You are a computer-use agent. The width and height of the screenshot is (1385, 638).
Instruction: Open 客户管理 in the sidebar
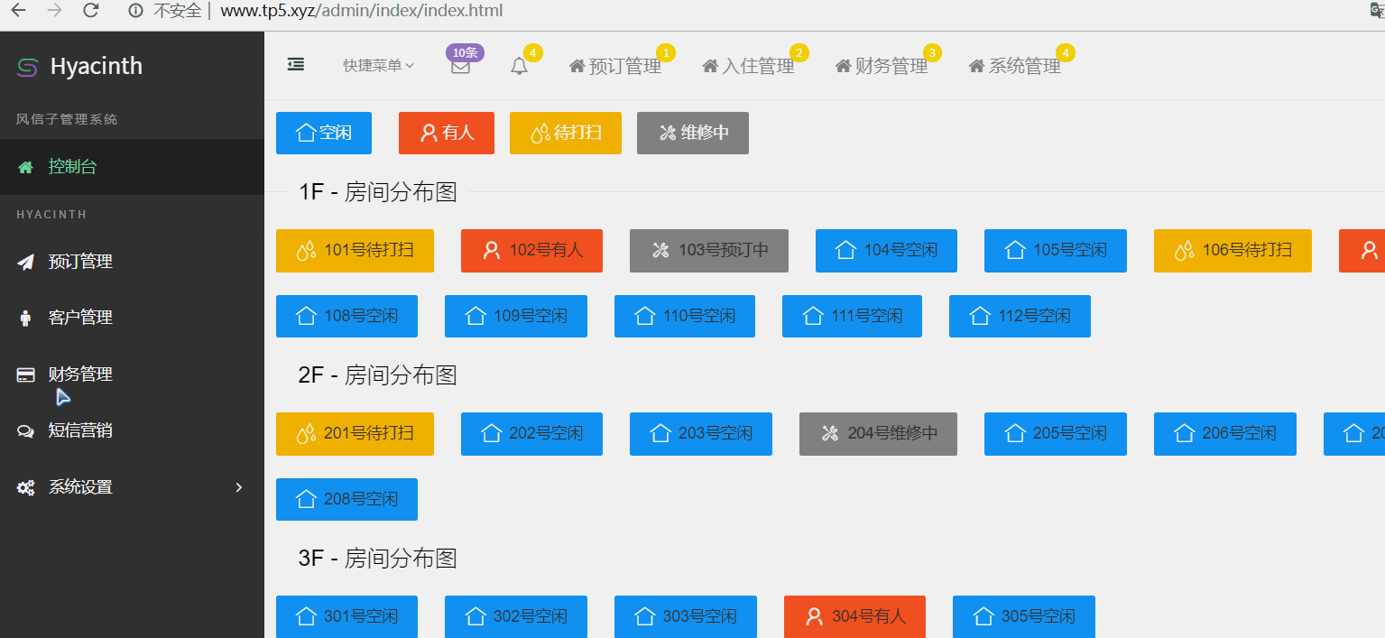[80, 318]
